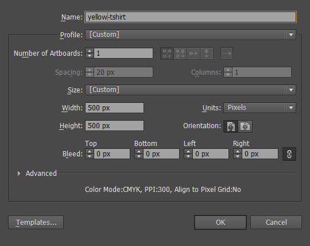Image resolution: width=310 pixels, height=246 pixels.
Task: Cancel the new document dialog
Action: tap(276, 222)
